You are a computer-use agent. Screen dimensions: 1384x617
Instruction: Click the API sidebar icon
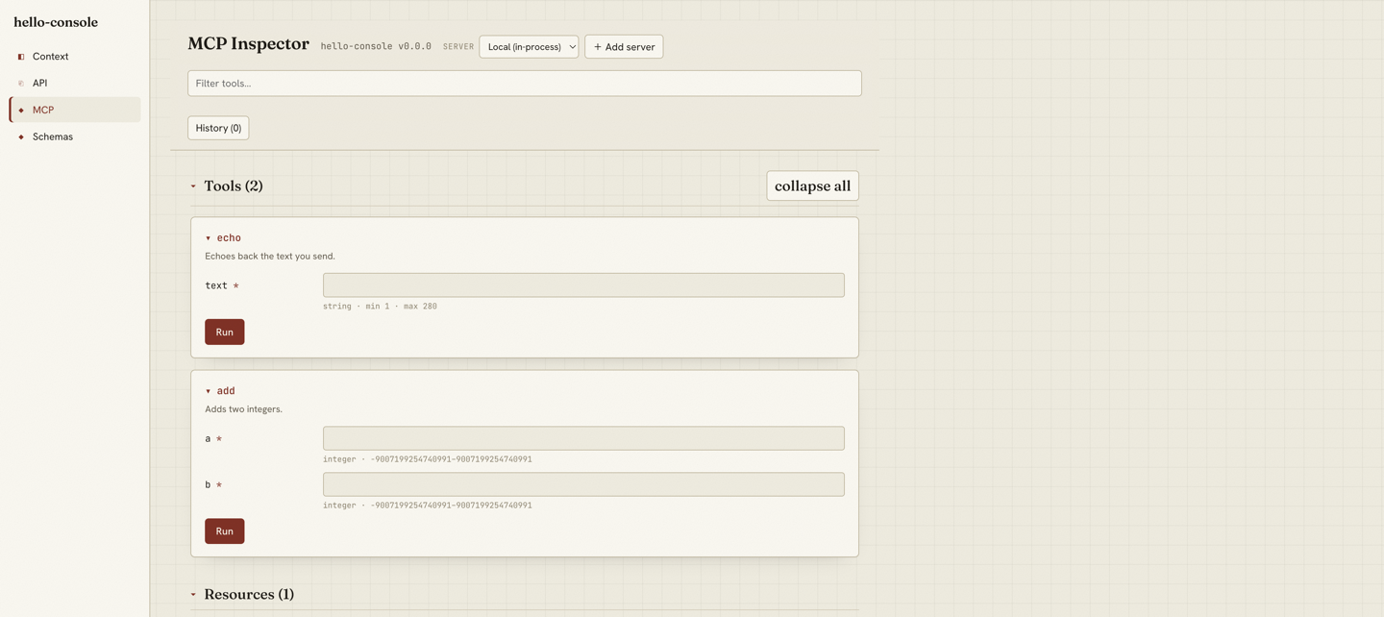21,84
